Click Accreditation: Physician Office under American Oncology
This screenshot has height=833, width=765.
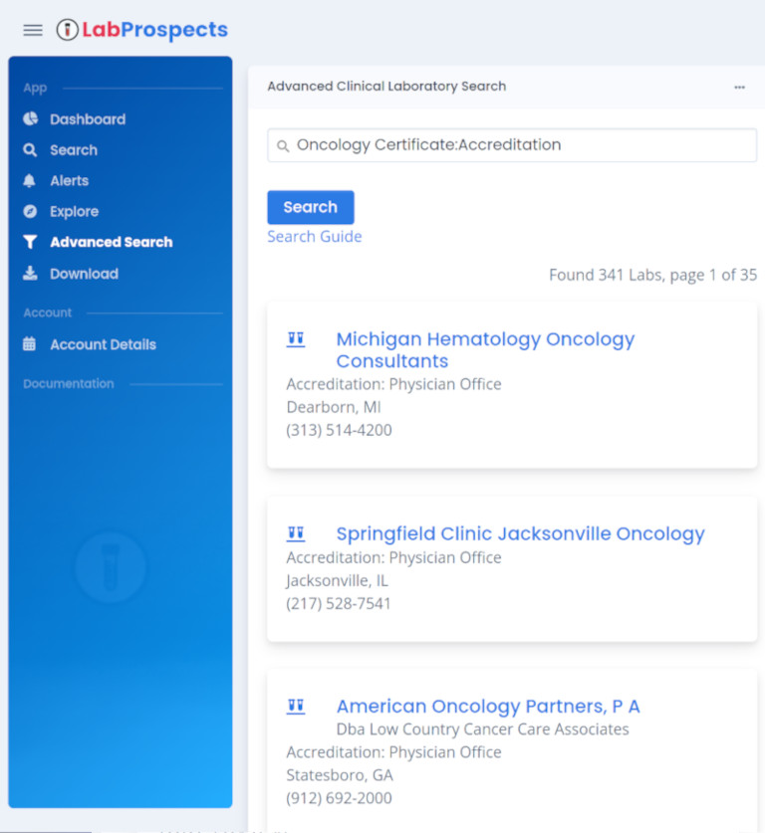393,752
